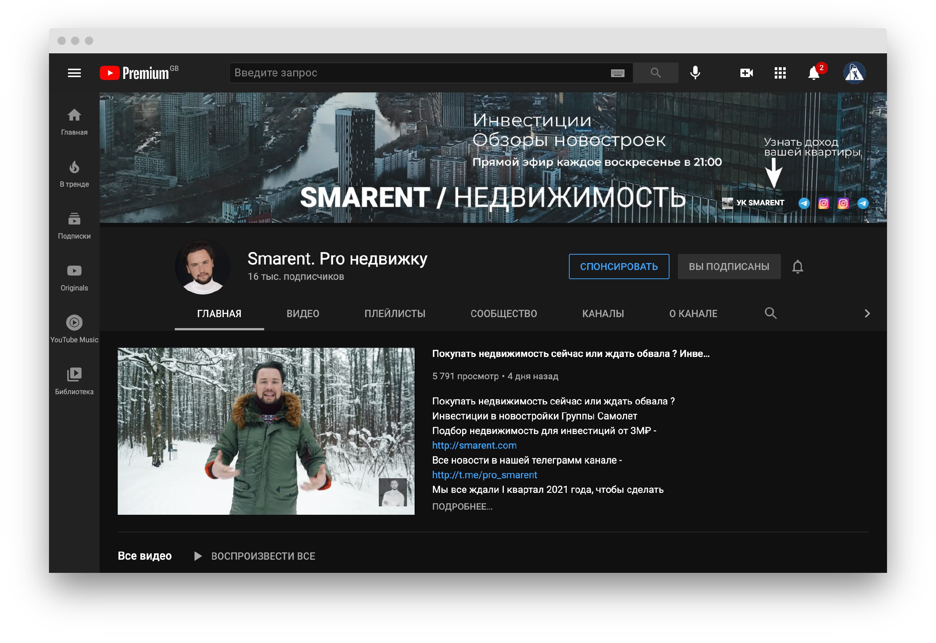The width and height of the screenshot is (936, 643).
Task: Open the account avatar menu
Action: click(854, 73)
